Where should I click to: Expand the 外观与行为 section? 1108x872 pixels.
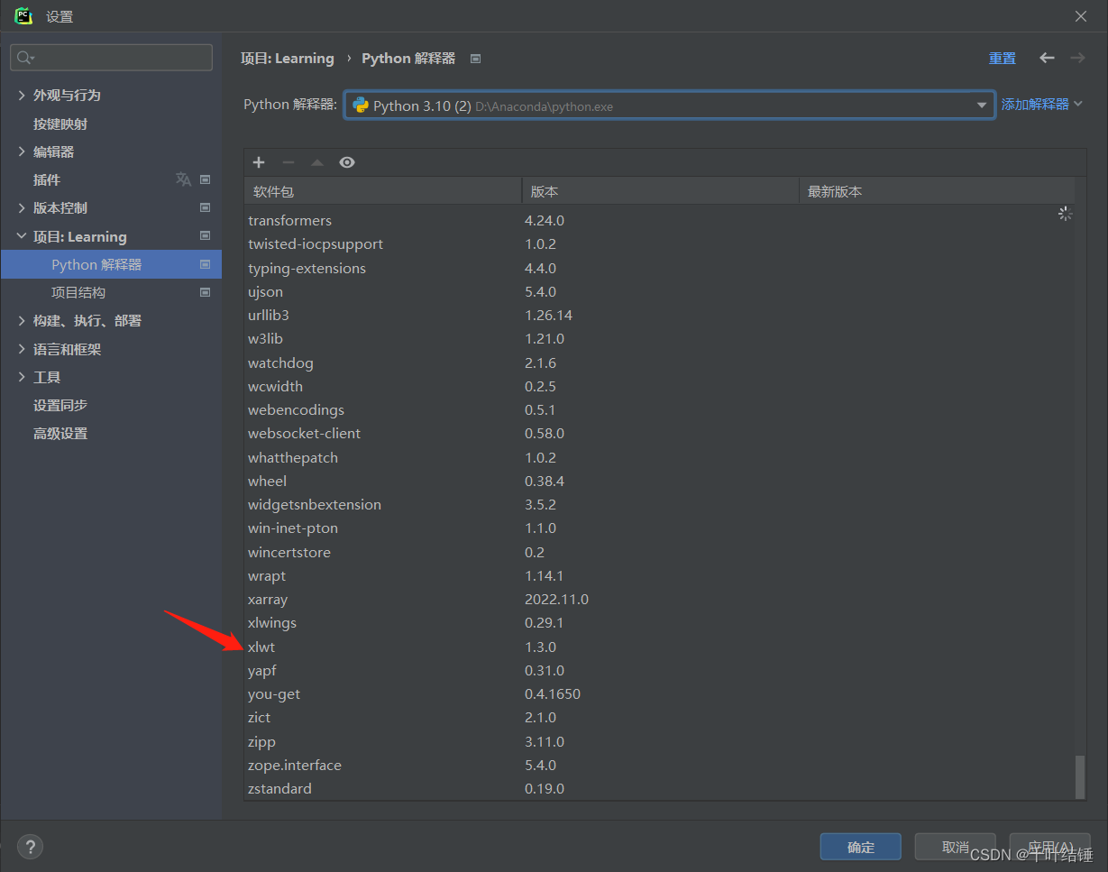click(20, 95)
